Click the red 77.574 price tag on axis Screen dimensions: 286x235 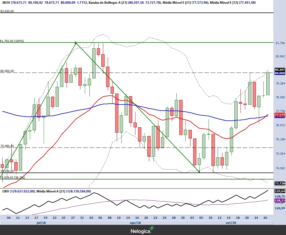pos(280,115)
